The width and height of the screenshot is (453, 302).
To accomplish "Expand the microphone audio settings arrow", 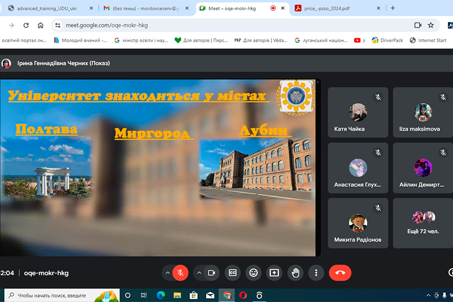I will 168,273.
